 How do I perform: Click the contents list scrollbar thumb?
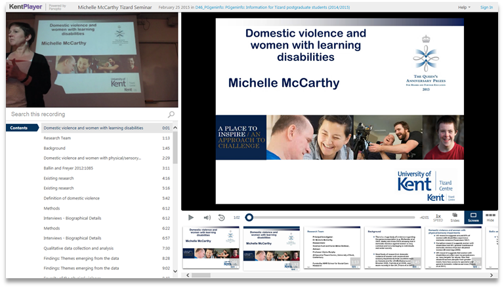pyautogui.click(x=175, y=147)
